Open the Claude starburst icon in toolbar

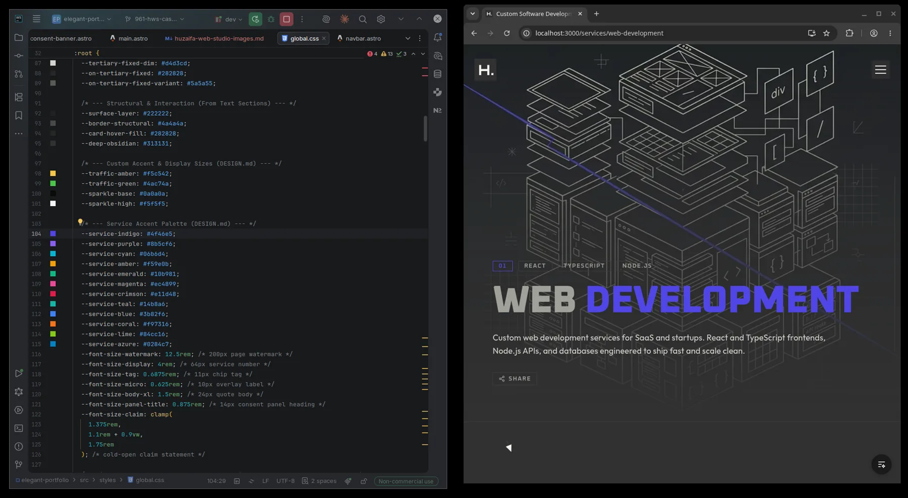tap(345, 19)
